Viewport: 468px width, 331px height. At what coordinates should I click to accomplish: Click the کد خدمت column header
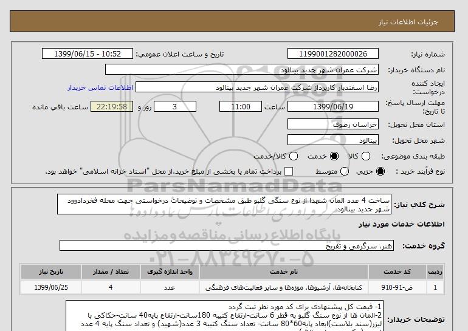397,271
